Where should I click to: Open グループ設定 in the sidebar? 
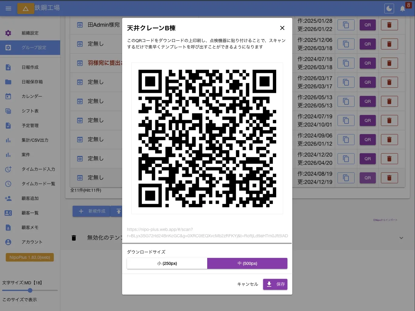[30, 48]
